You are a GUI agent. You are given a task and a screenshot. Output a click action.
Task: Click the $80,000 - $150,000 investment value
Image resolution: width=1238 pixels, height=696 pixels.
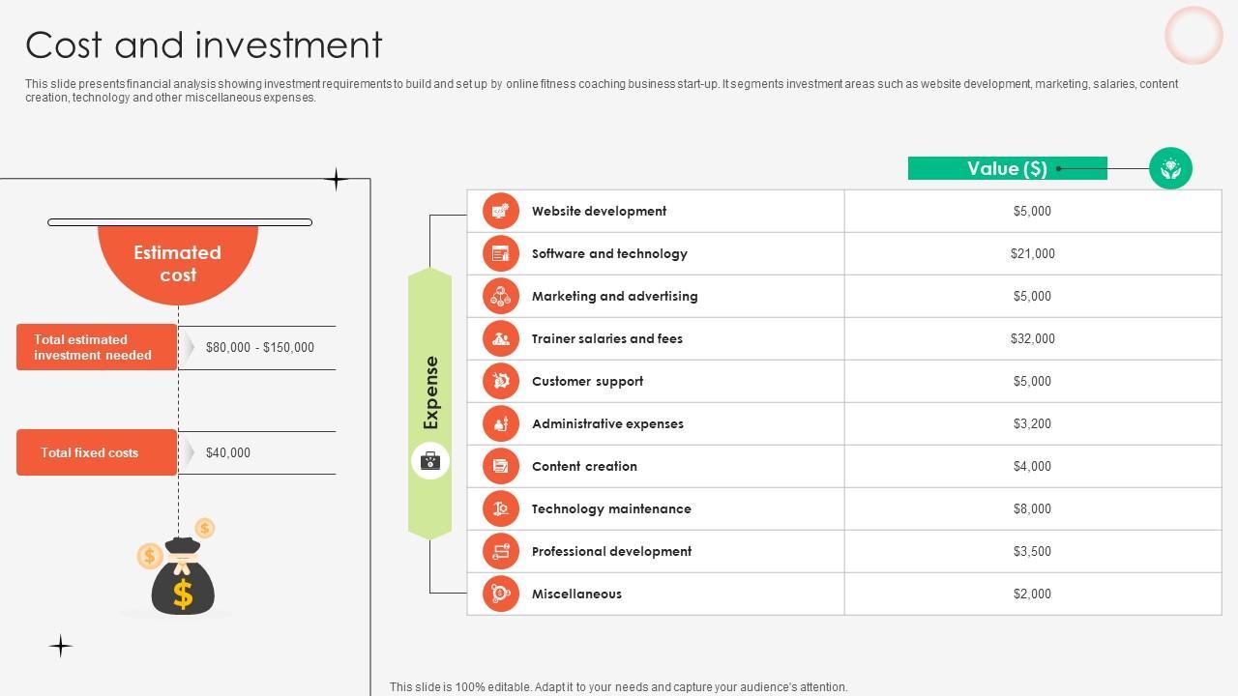click(259, 347)
